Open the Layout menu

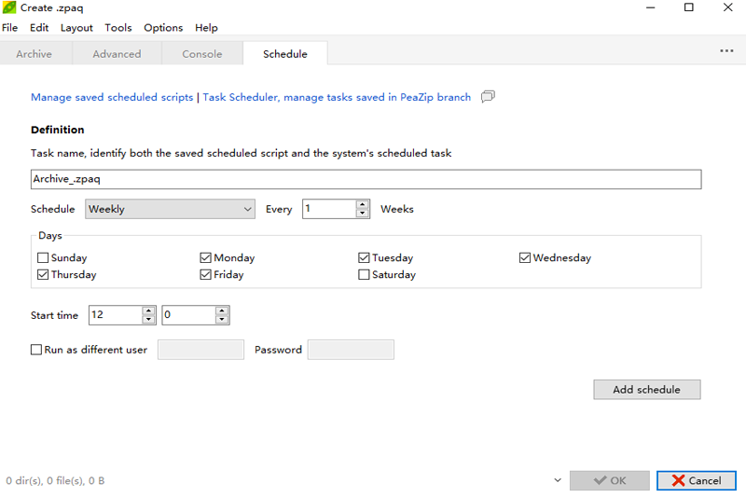click(76, 28)
